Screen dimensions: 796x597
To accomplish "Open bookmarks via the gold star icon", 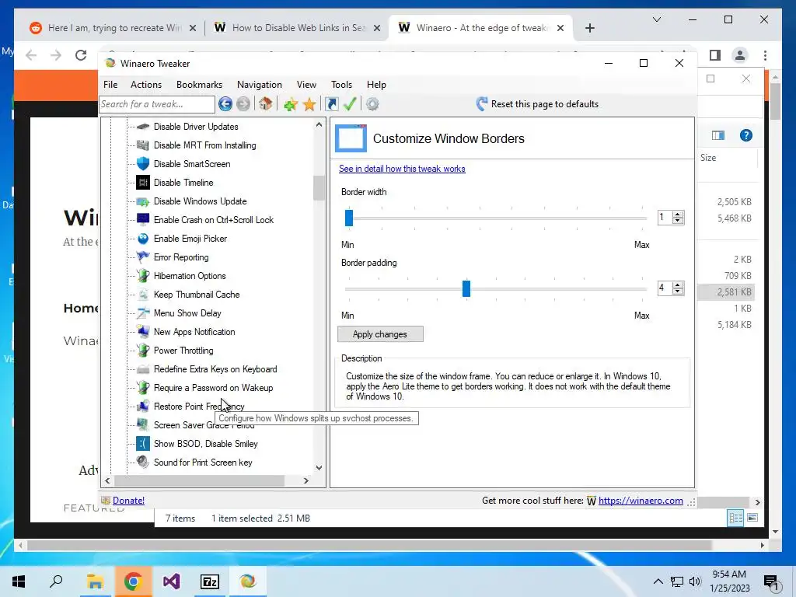I will [309, 104].
